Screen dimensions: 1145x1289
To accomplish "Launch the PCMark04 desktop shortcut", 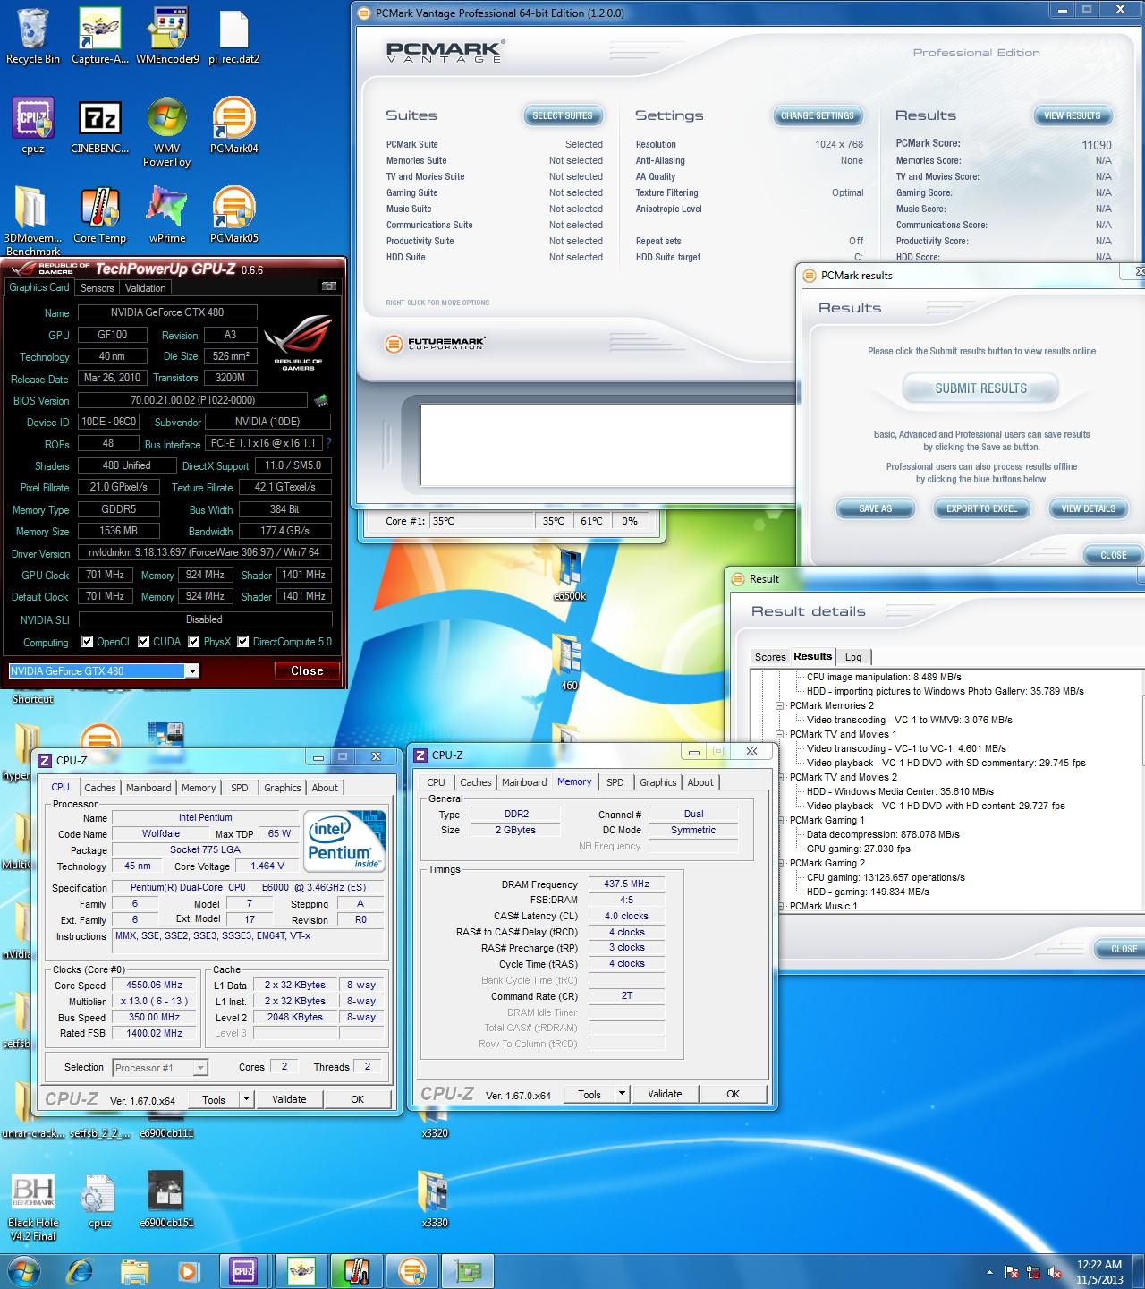I will (233, 125).
